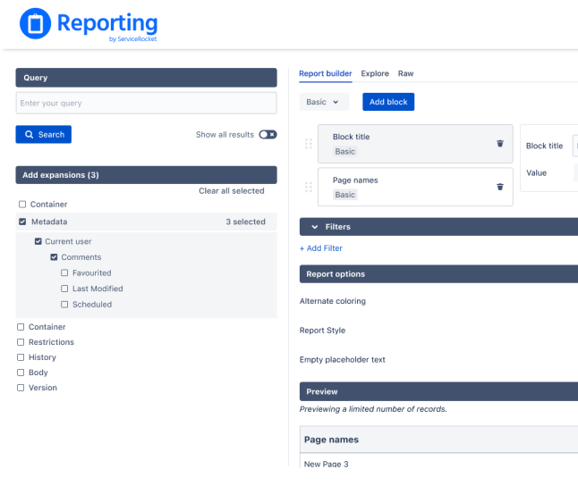Enable the Restrictions expansion checkbox

[x=21, y=342]
